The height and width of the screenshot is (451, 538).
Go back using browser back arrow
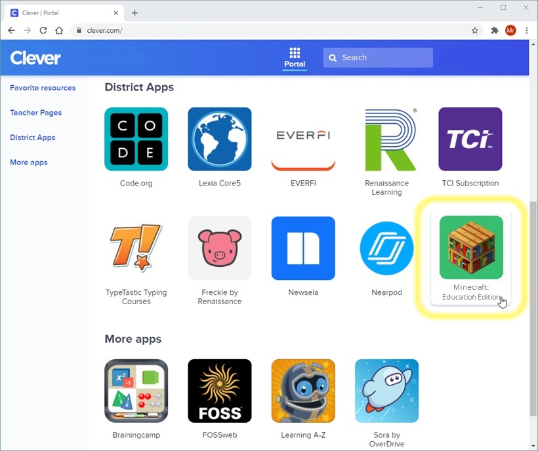tap(11, 31)
